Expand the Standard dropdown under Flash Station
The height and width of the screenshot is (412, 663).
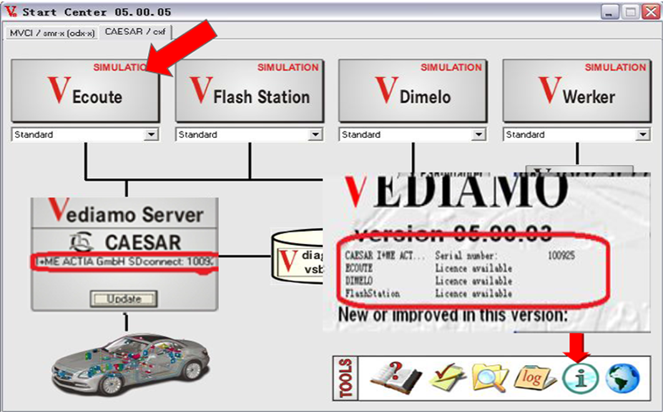pos(315,135)
